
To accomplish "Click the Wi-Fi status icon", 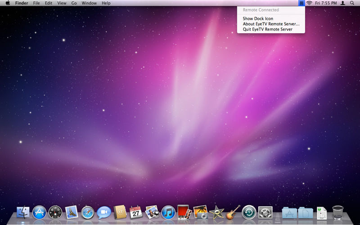I will point(309,3).
